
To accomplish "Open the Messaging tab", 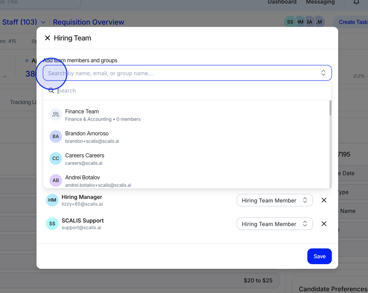I will coord(320,3).
